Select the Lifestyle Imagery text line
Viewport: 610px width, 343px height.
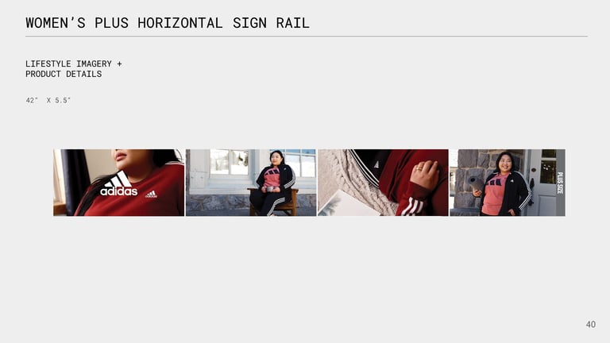click(x=74, y=64)
